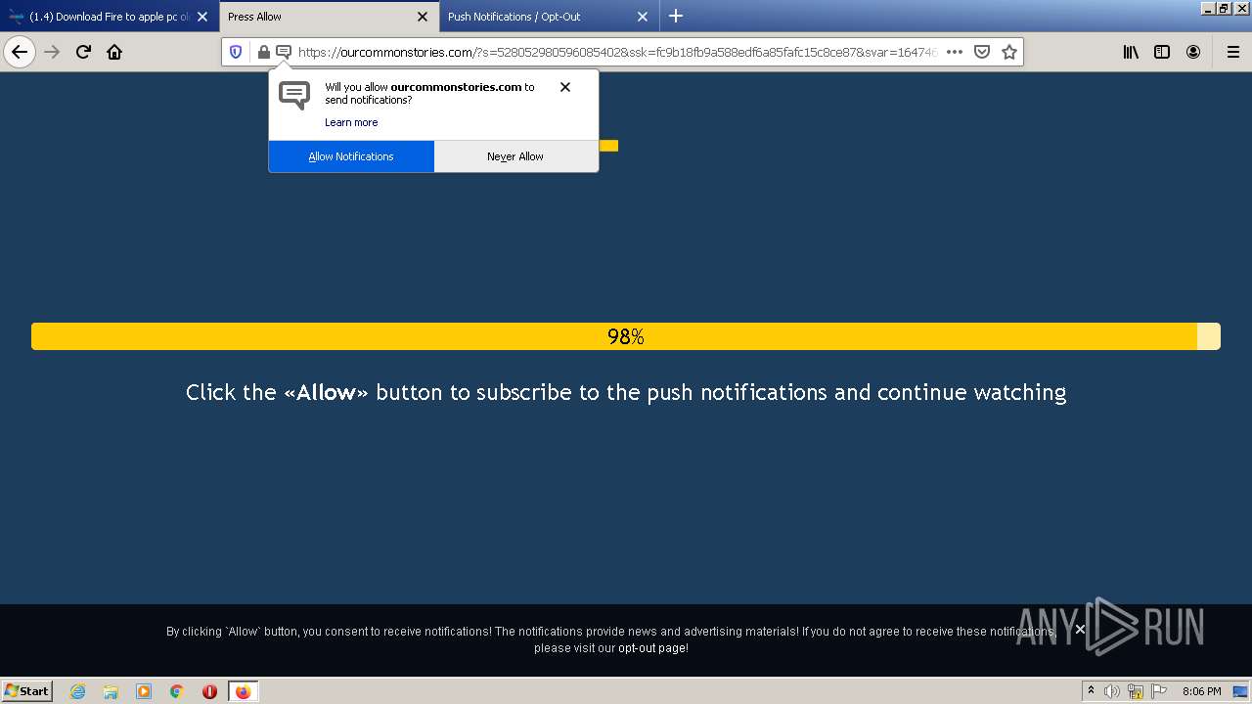1252x704 pixels.
Task: Click the 98% yellow progress bar
Action: [626, 336]
